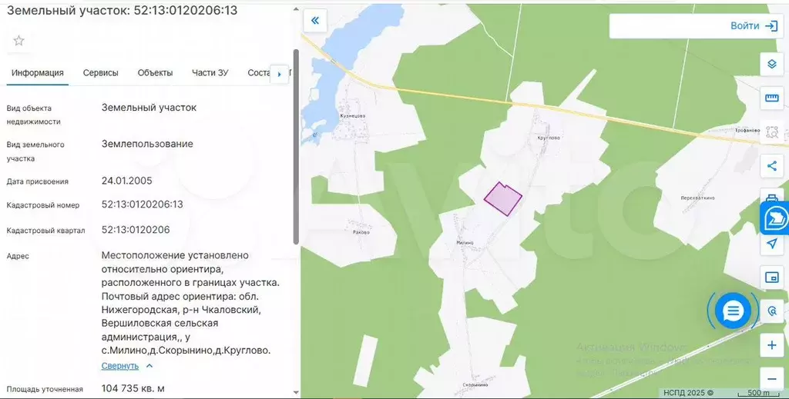Open the Сервисы tab
The image size is (789, 399).
(x=101, y=73)
